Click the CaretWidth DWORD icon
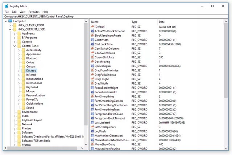232x155 pixels. (x=92, y=40)
